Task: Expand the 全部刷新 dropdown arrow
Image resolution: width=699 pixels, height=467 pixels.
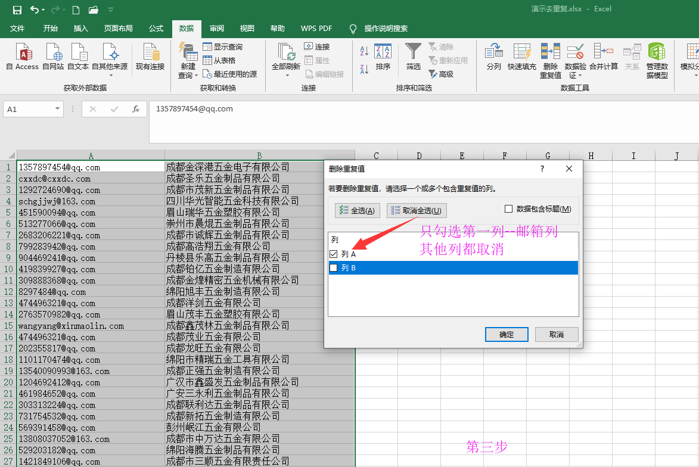Action: tap(287, 75)
